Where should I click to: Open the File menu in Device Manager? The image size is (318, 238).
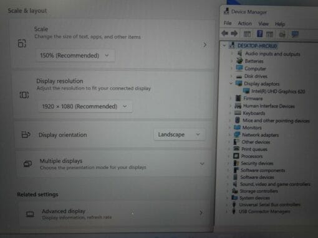(228, 23)
